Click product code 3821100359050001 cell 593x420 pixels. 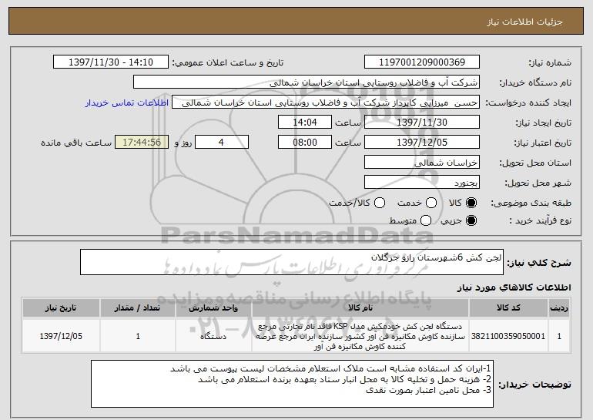click(508, 336)
